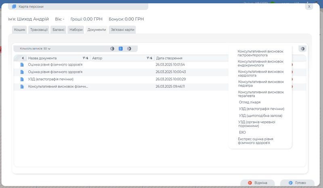Click the collapse arrow left of Назва документа
This screenshot has height=188, width=323.
[x=22, y=58]
